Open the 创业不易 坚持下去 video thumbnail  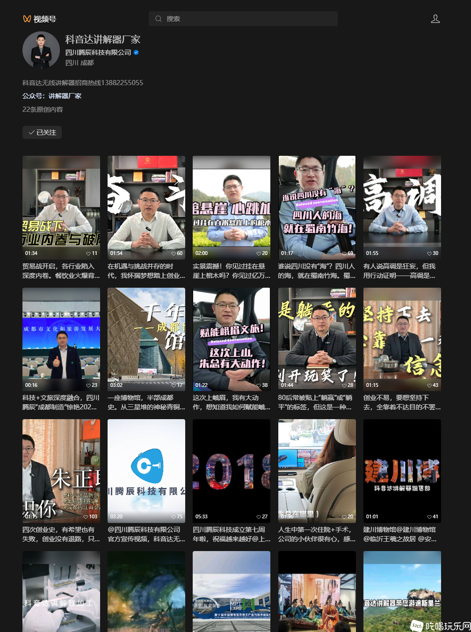[402, 339]
